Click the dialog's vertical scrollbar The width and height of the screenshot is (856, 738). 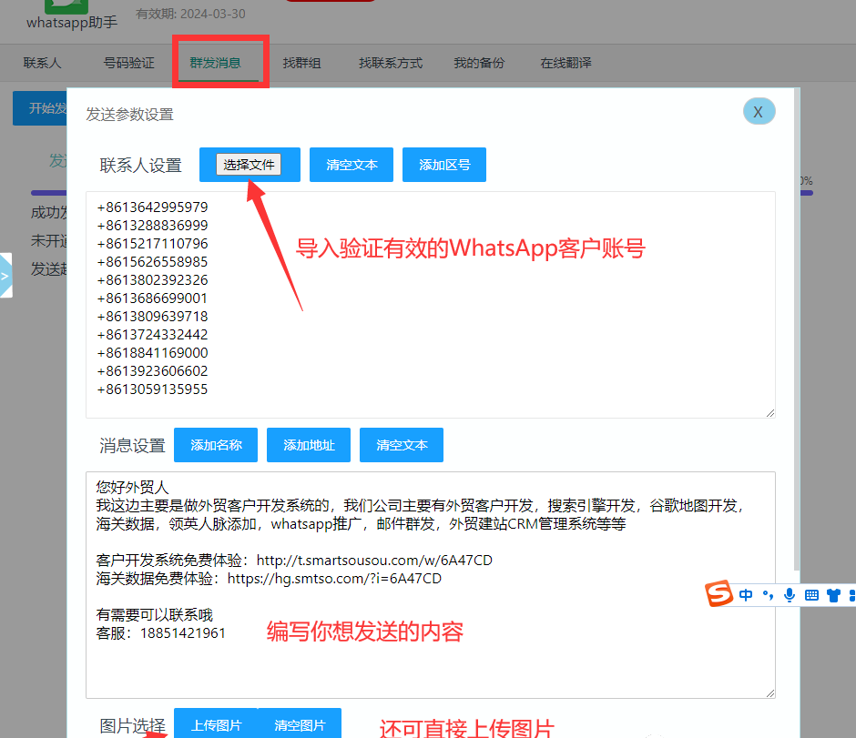797,330
